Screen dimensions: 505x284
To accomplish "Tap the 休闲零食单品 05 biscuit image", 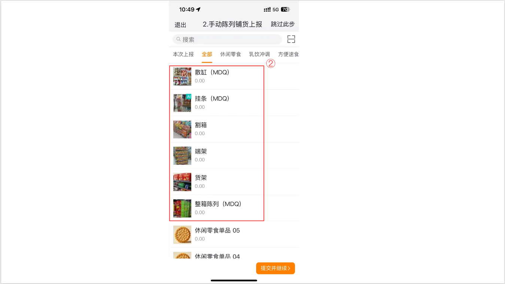I will coord(182,235).
